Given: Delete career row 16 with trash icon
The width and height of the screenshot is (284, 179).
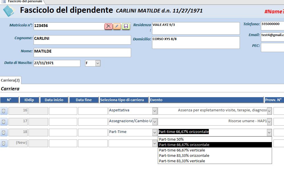Looking at the screenshot, I should pos(4,111).
